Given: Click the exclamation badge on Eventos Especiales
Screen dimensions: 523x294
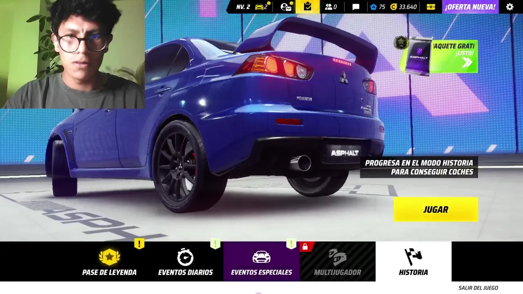Looking at the screenshot, I should 291,244.
